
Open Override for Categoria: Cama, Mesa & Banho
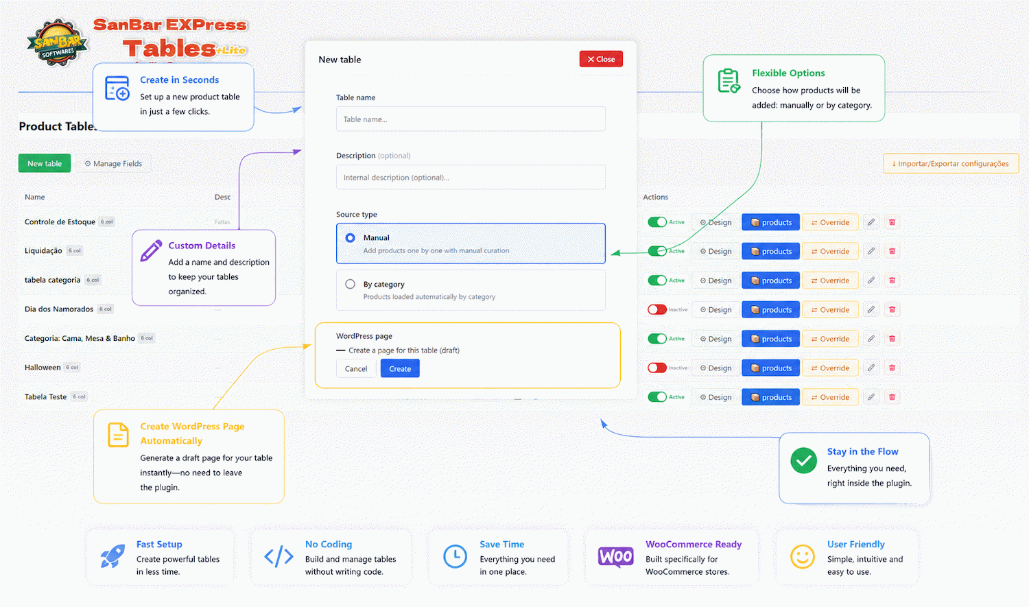[x=830, y=339]
